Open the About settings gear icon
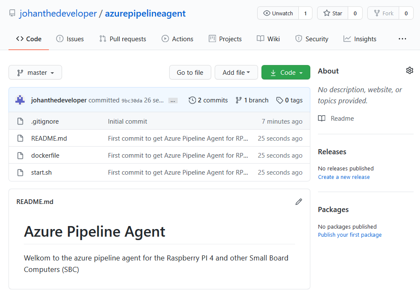The width and height of the screenshot is (420, 300). pos(409,71)
